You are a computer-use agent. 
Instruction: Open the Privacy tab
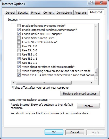point(36,13)
